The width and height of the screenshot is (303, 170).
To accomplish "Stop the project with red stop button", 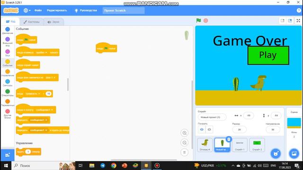I will click(x=205, y=21).
